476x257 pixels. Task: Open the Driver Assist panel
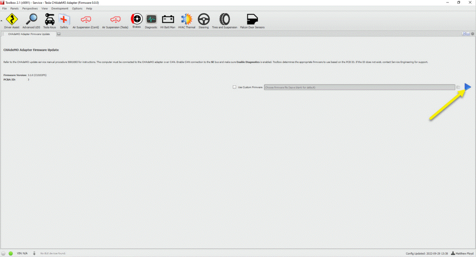(12, 22)
